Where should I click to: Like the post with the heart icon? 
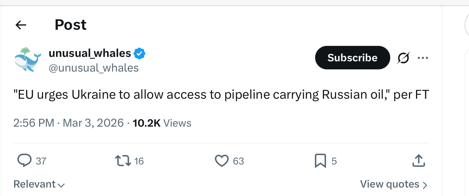[x=222, y=161]
